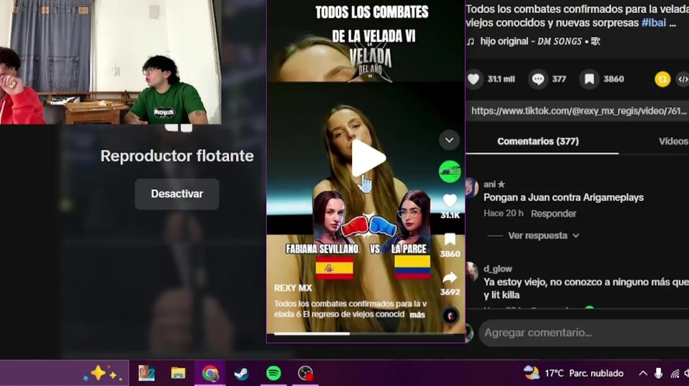The width and height of the screenshot is (689, 386).
Task: Click the 'Hace 20 h' timestamp
Action: [x=503, y=213]
